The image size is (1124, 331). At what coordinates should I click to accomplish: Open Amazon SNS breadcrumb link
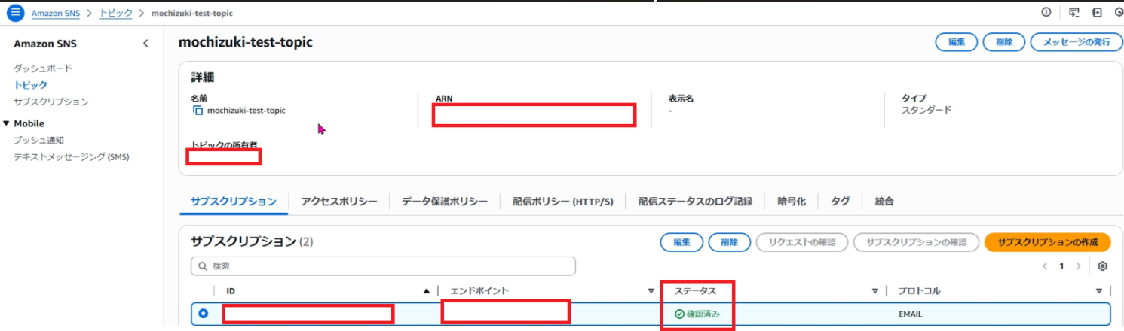coord(56,13)
